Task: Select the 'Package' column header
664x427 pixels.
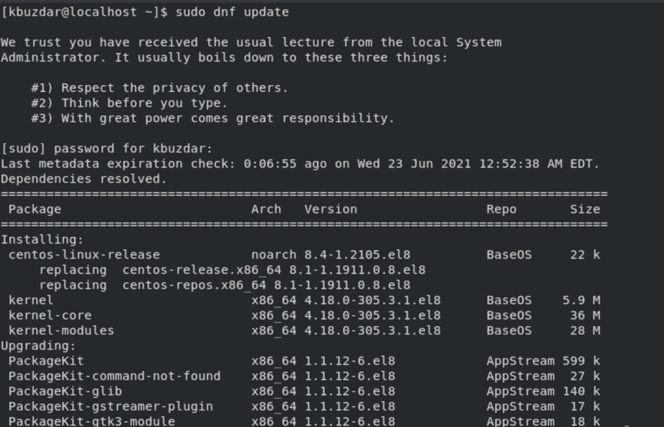Action: (x=35, y=209)
